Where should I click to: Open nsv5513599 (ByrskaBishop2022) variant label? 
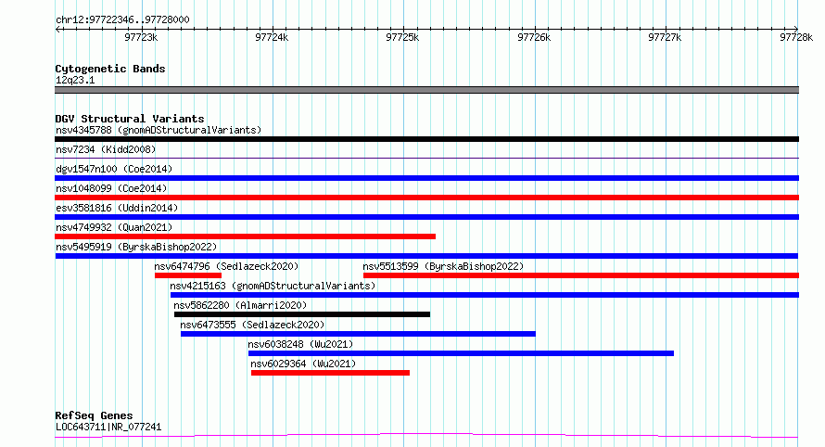coord(443,266)
